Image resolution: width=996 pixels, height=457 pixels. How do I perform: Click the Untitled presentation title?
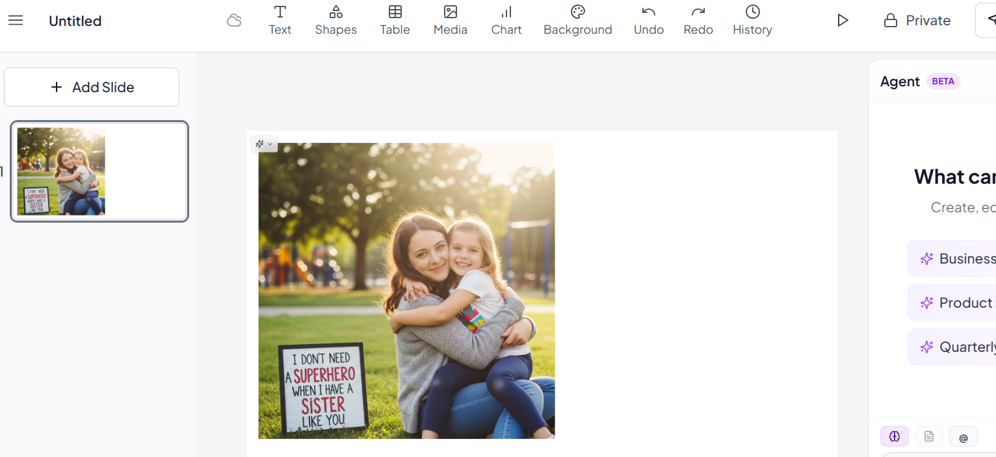[75, 21]
